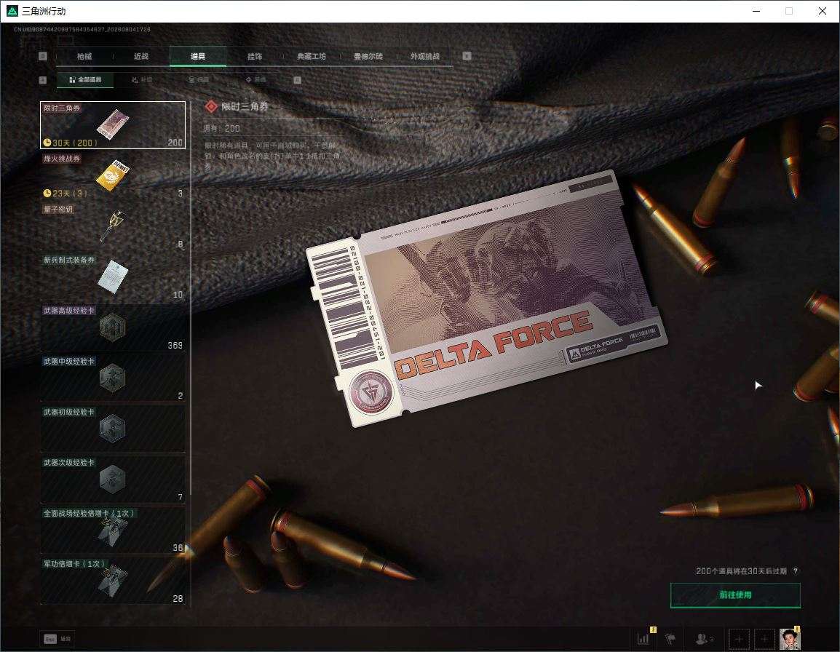Open the bar-chart stats icon in bottom bar
The width and height of the screenshot is (840, 652).
click(643, 639)
